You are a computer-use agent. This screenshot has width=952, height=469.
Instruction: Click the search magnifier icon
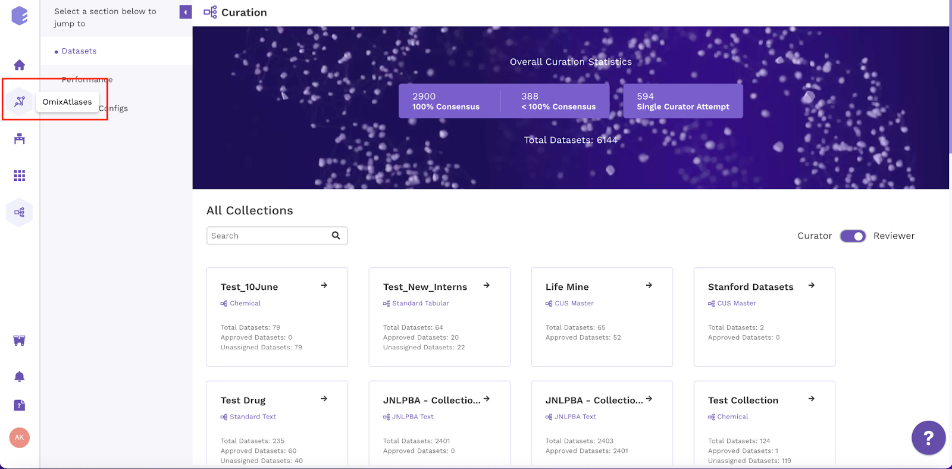coord(336,236)
